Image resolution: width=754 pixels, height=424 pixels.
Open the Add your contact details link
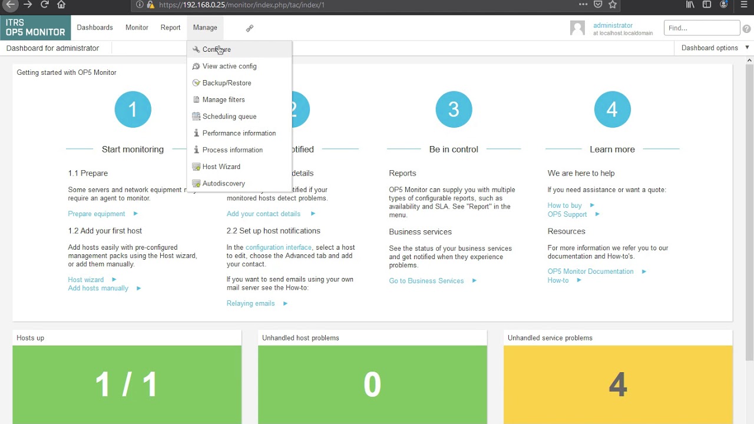click(x=263, y=214)
